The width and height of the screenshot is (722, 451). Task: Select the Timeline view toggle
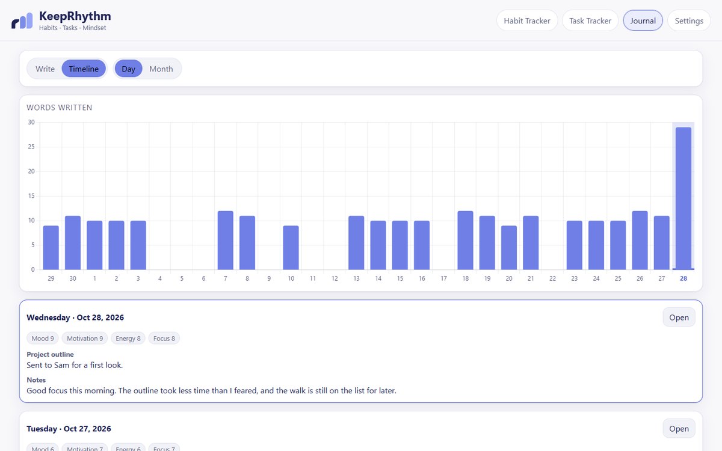tap(84, 69)
